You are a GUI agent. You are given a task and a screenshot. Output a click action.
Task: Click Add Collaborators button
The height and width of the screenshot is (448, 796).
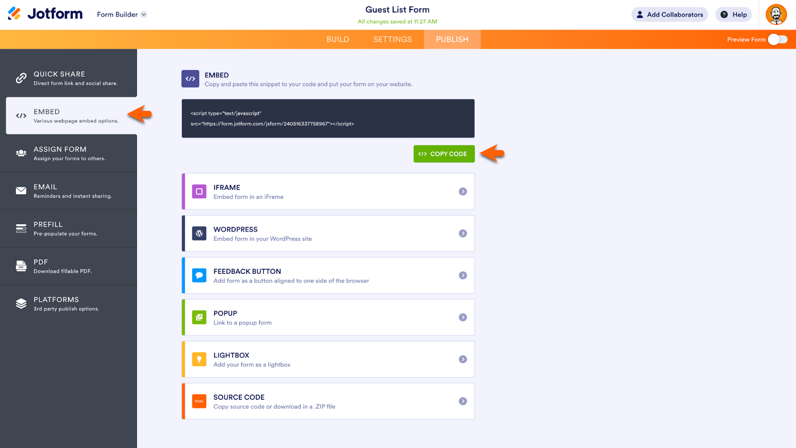pyautogui.click(x=670, y=14)
